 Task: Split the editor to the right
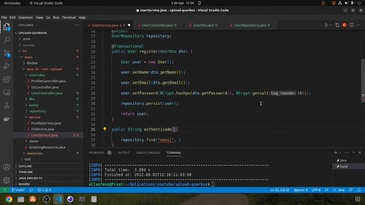(x=351, y=25)
